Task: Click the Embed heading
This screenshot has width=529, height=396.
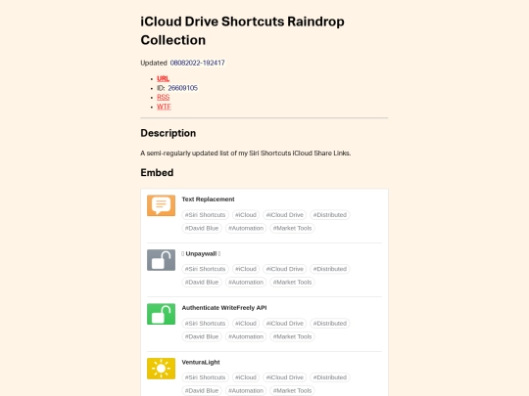Action: (157, 173)
